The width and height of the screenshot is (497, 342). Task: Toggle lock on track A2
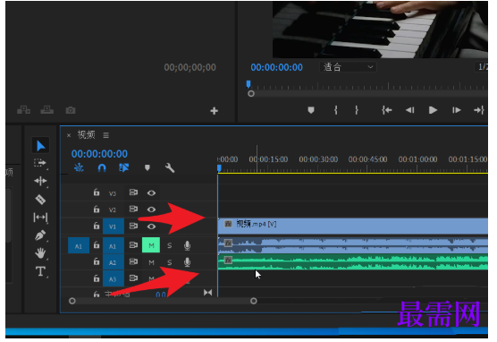pos(97,261)
